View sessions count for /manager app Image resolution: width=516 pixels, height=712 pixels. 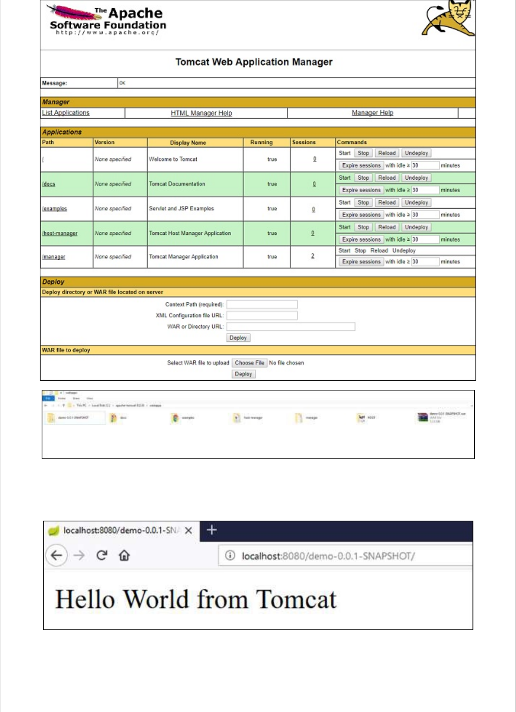[x=313, y=256]
